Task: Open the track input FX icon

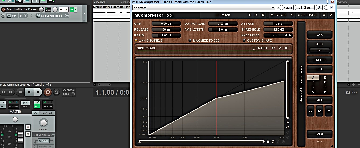Action: coord(38,16)
